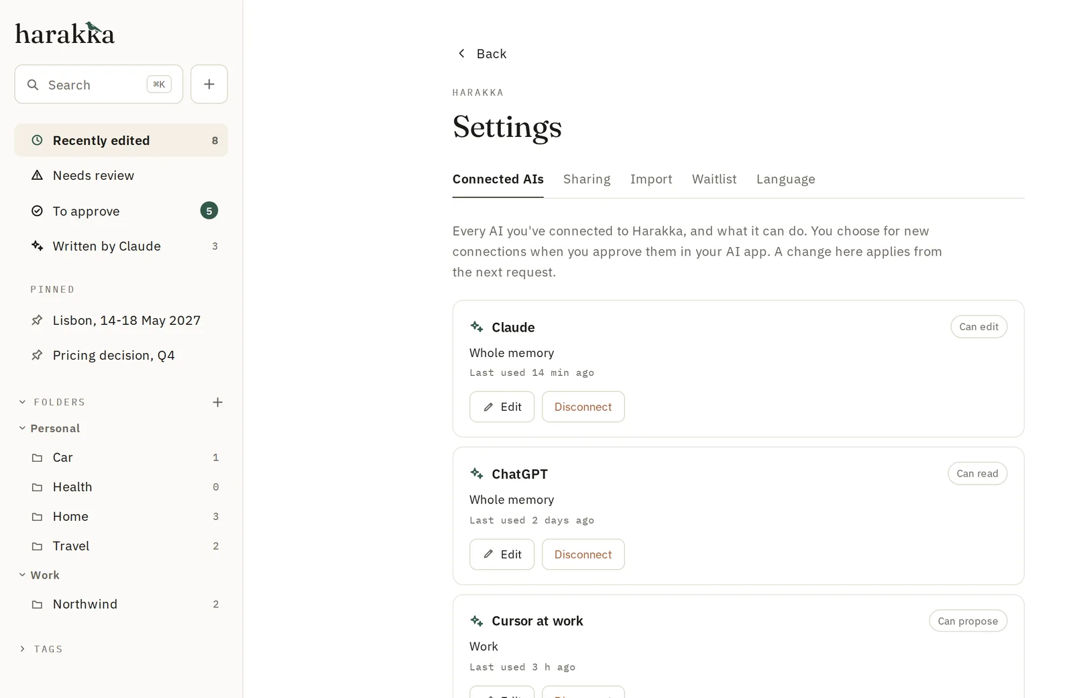Image resolution: width=1073 pixels, height=698 pixels.
Task: Click the sparkle icon next to ChatGPT
Action: tap(477, 474)
